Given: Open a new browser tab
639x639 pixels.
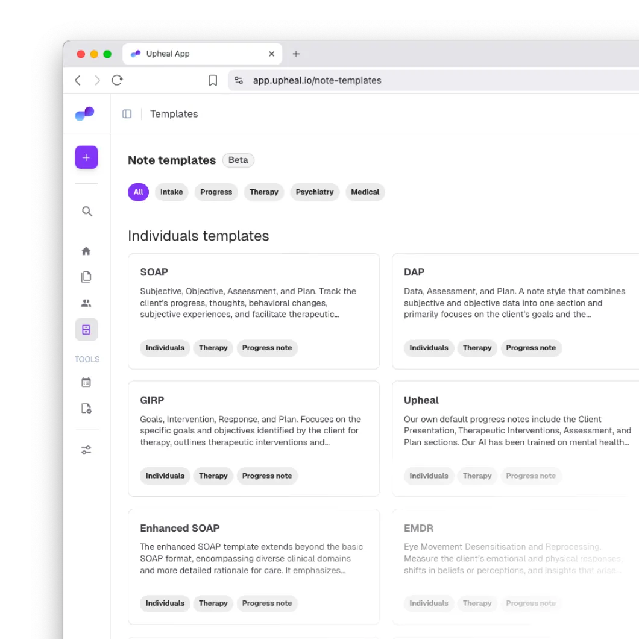Looking at the screenshot, I should click(x=296, y=54).
